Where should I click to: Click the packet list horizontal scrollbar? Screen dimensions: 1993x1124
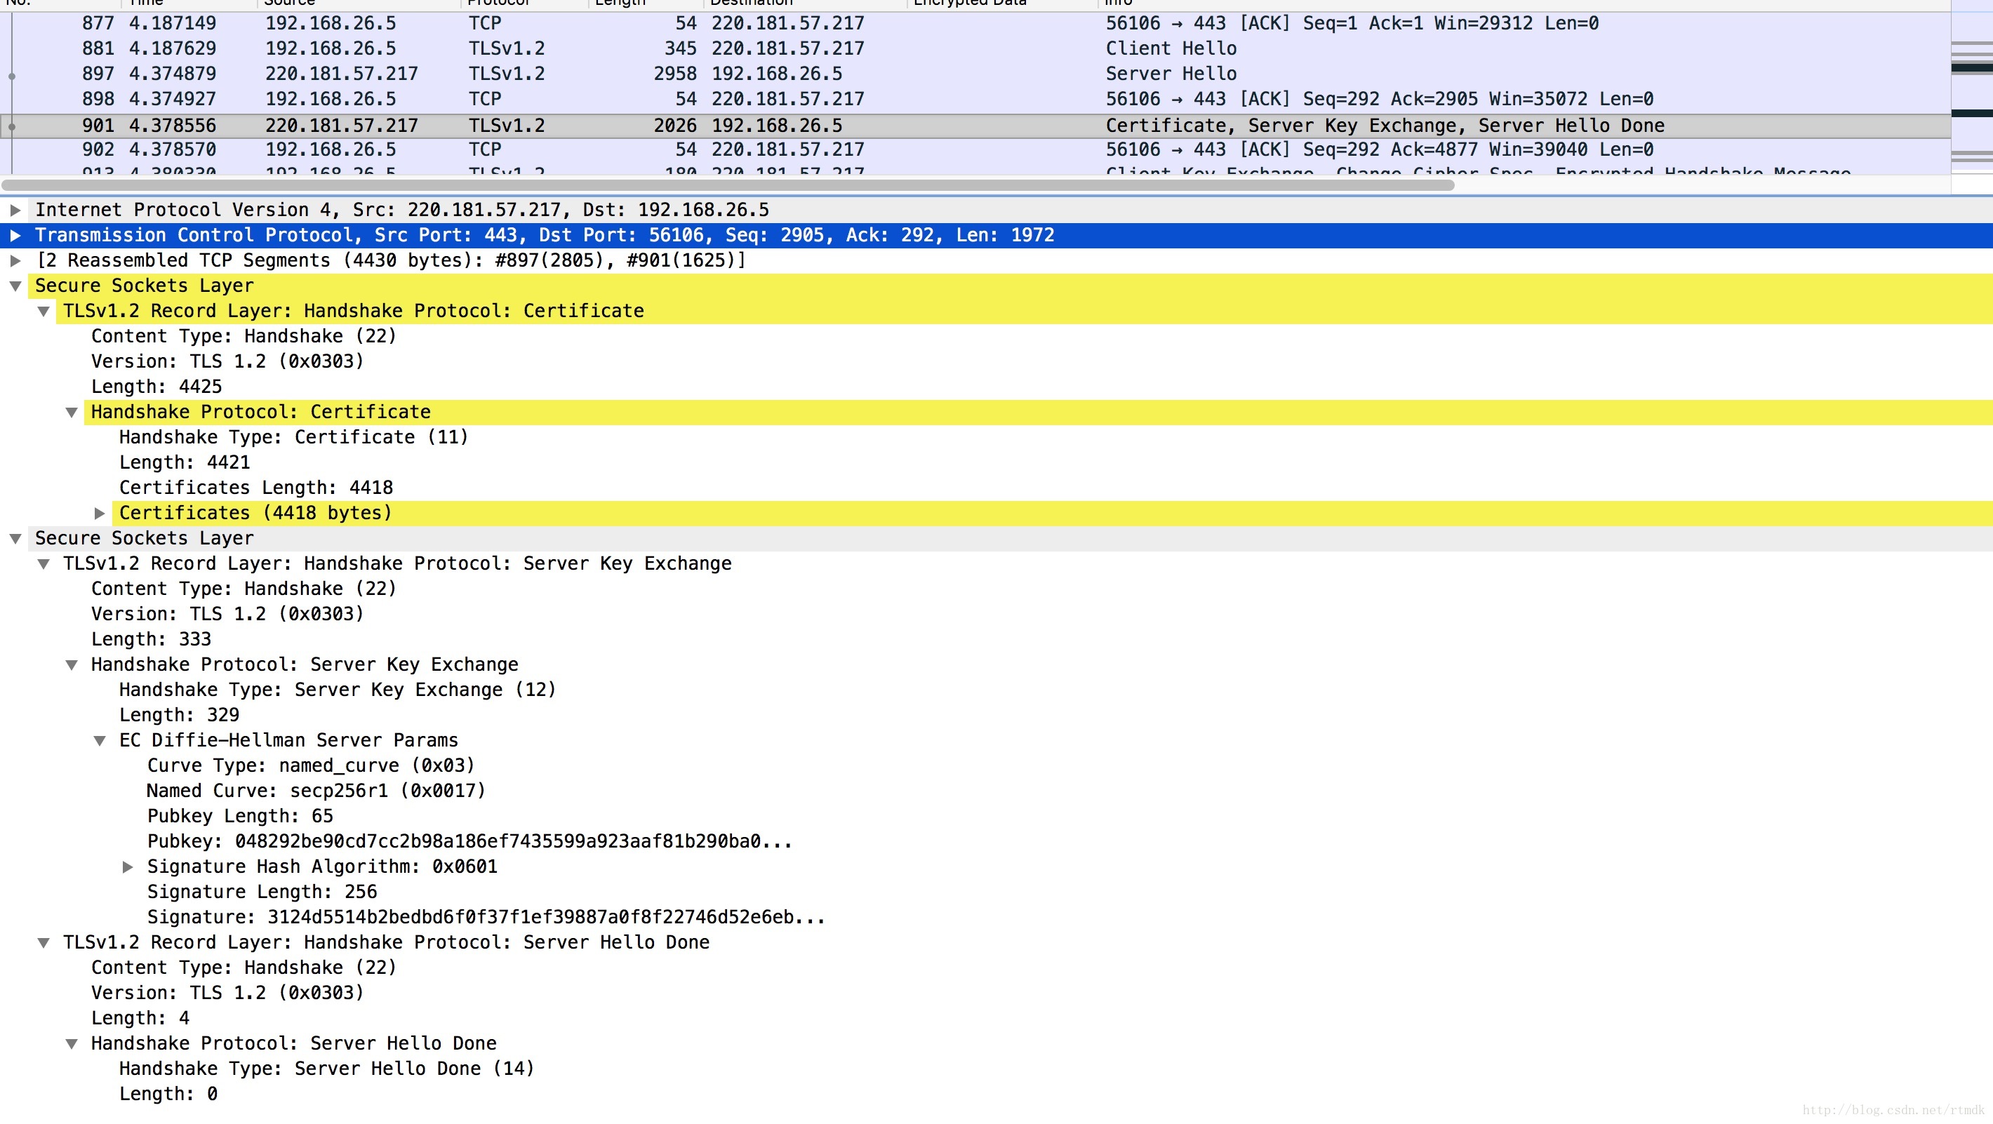(727, 186)
